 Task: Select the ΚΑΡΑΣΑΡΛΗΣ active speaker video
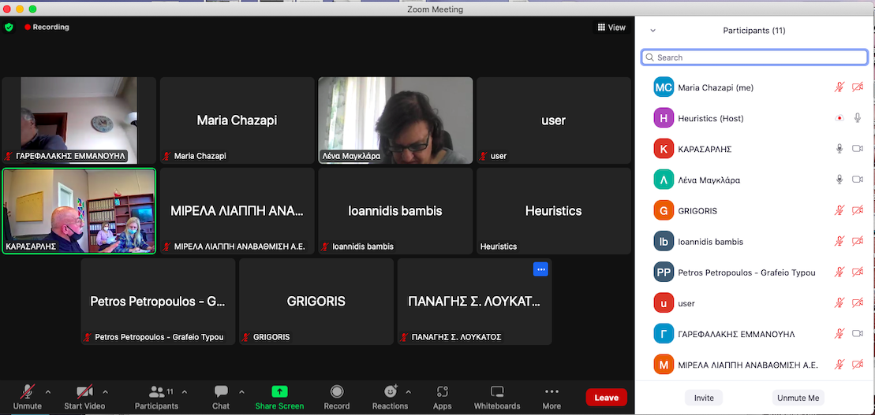click(79, 211)
